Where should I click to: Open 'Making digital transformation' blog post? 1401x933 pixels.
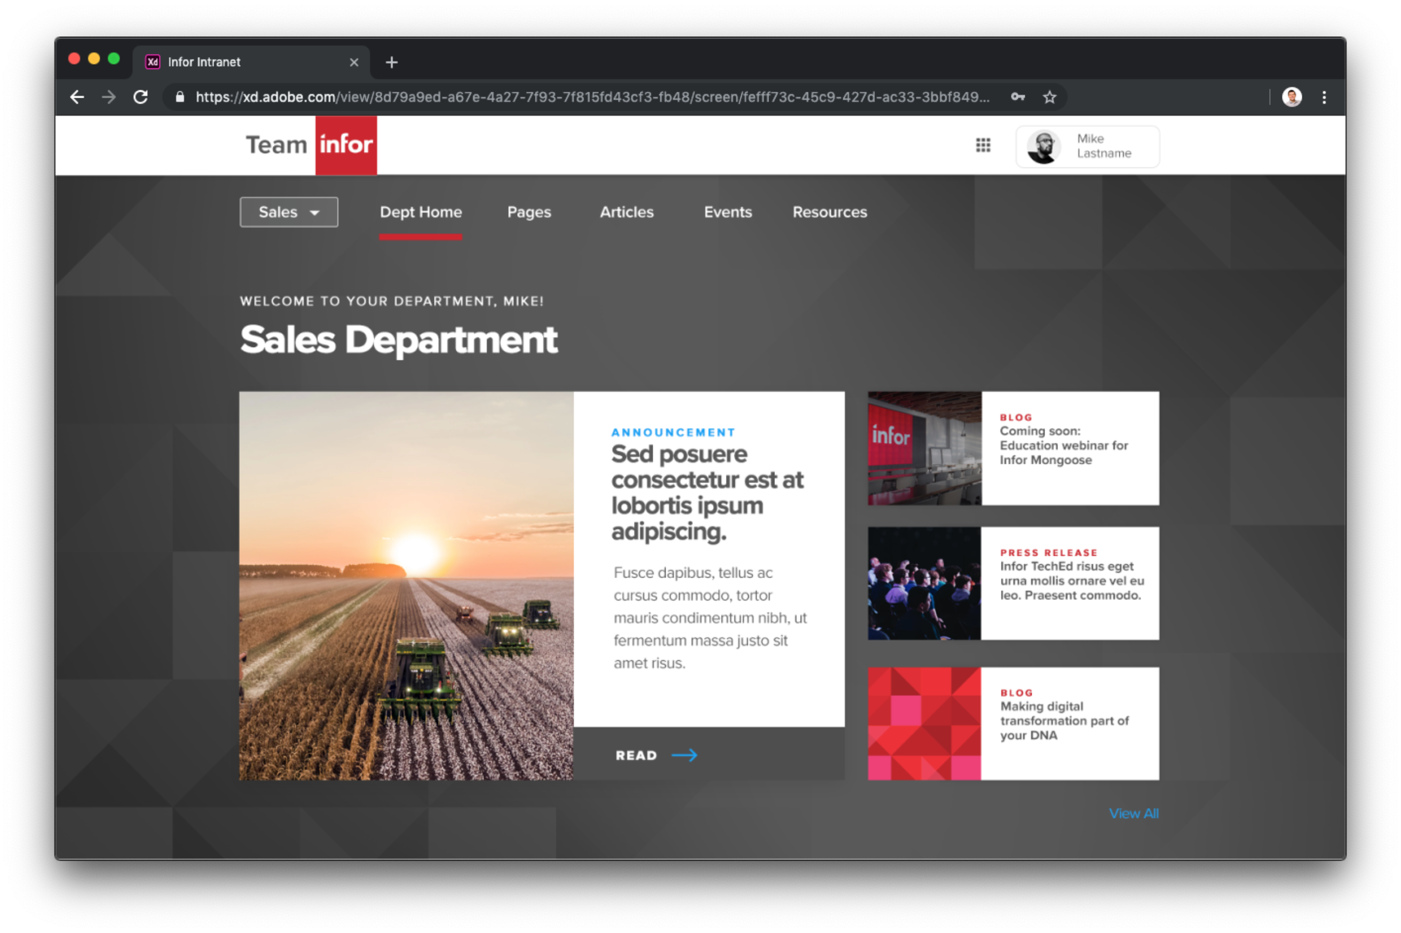(x=1064, y=721)
